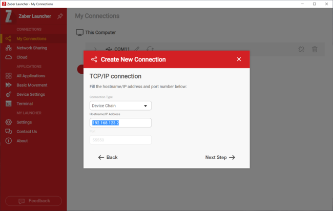Viewport: 333px width, 211px height.
Task: Go Back to previous step
Action: click(x=108, y=158)
